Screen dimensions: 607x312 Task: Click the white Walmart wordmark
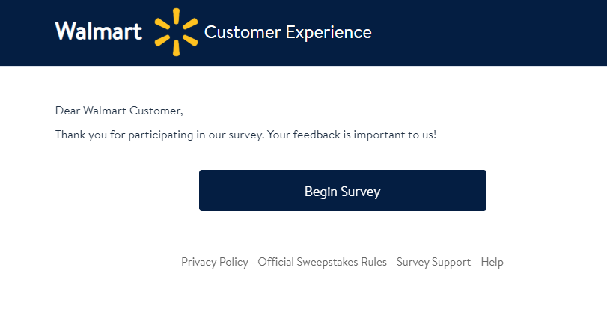[99, 31]
